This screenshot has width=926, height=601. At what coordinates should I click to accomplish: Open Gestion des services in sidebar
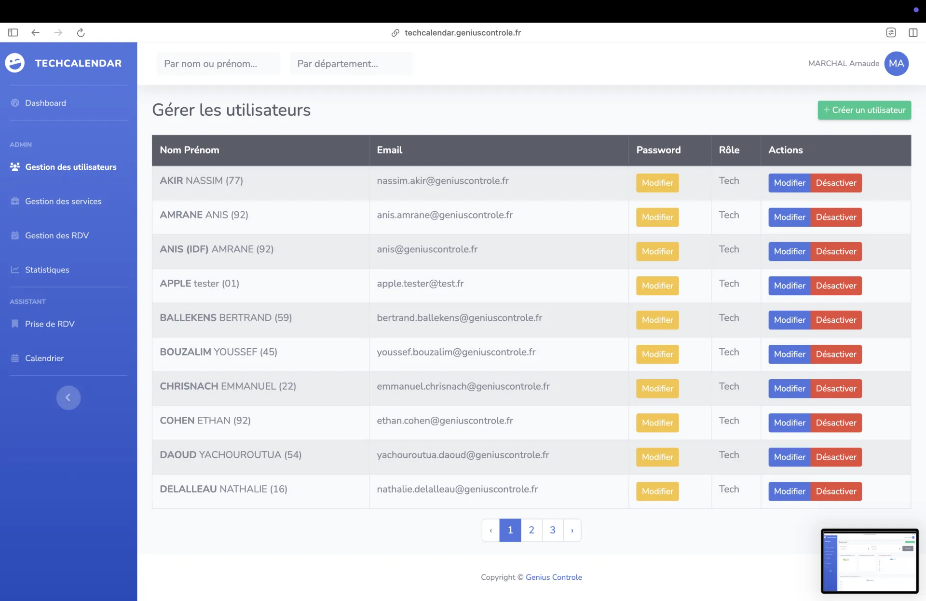point(63,201)
